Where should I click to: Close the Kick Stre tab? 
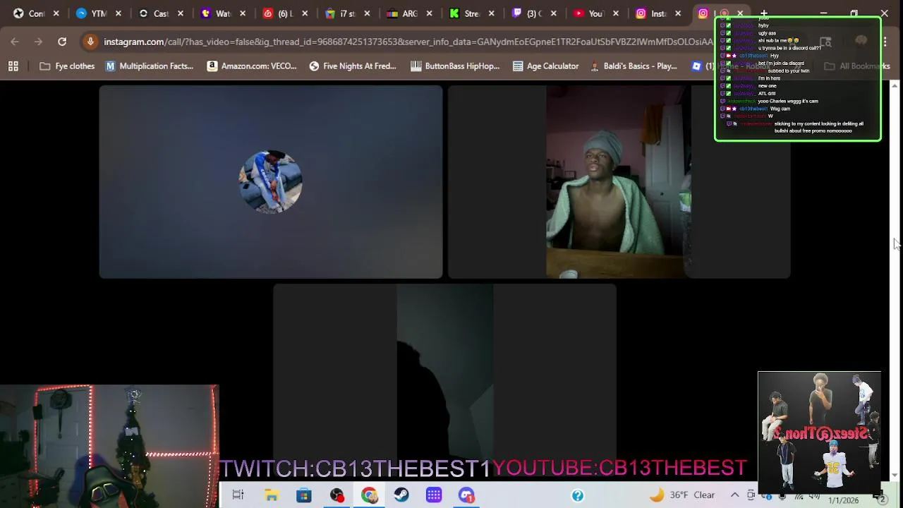point(492,13)
